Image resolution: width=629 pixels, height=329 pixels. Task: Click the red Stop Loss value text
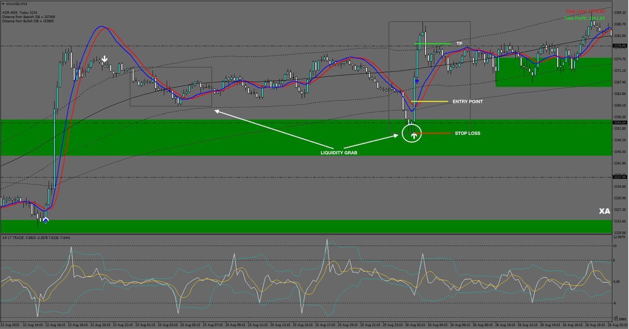pos(585,11)
